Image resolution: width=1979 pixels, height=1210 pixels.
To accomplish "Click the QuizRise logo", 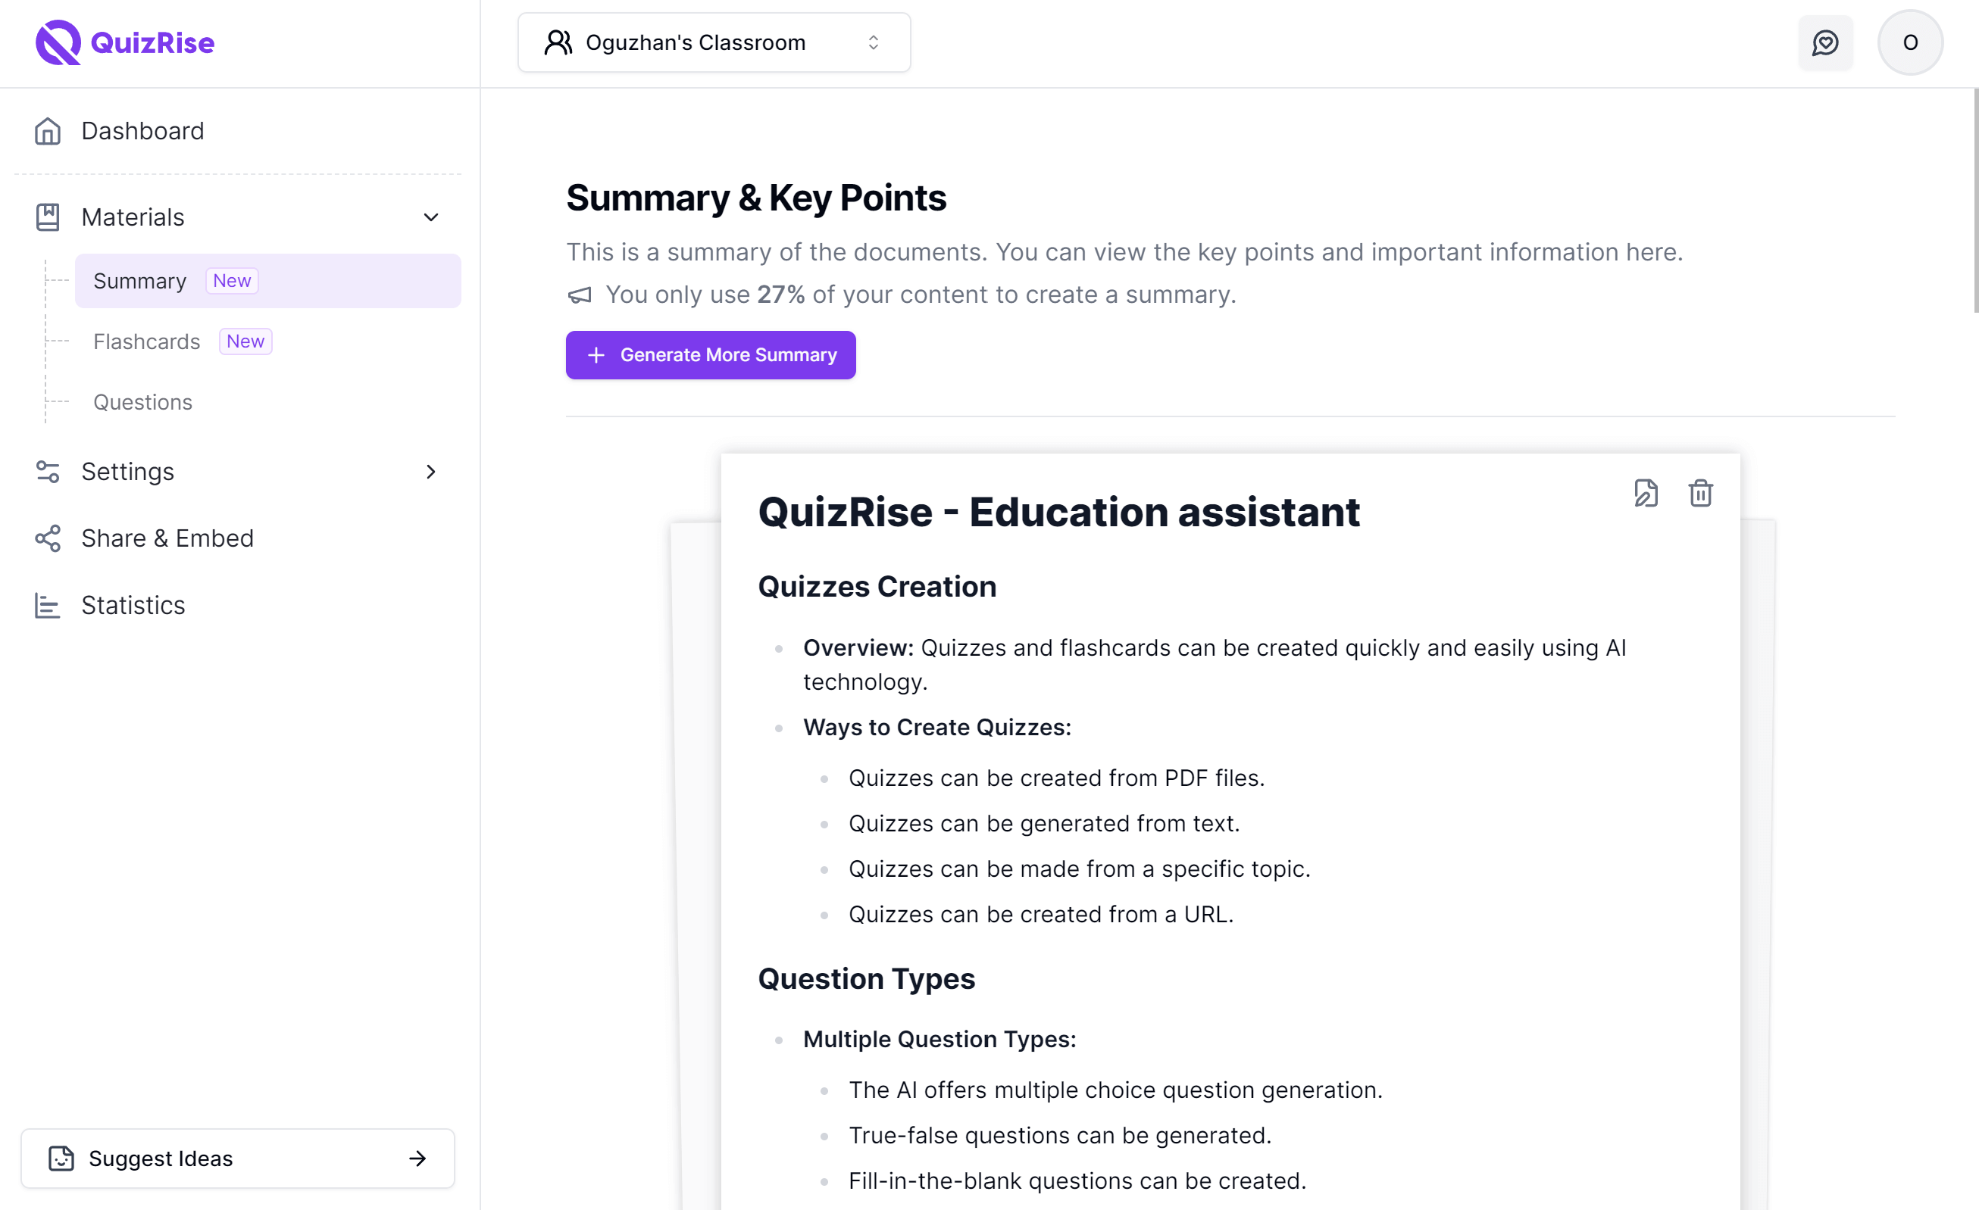I will coord(124,42).
